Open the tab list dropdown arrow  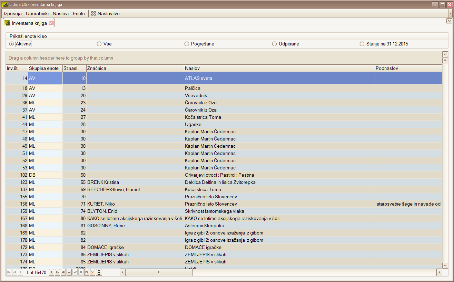(x=449, y=21)
